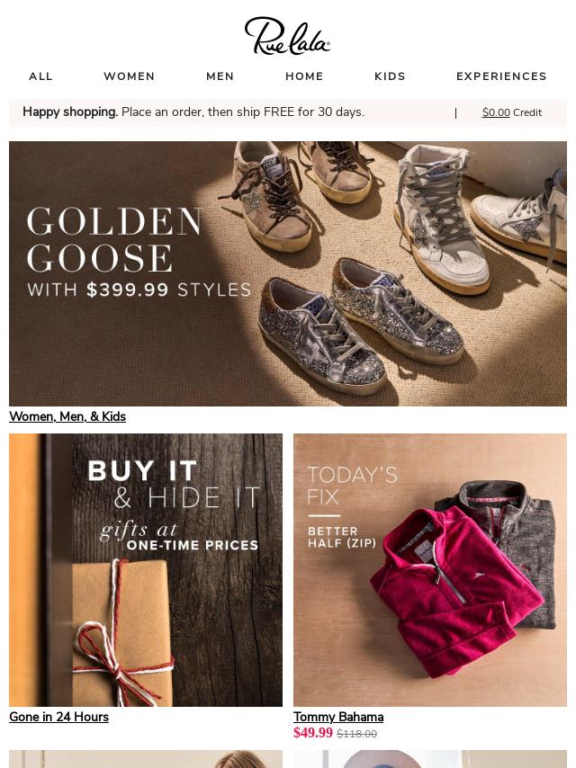Select the WOMEN navigation item
The image size is (576, 768).
130,76
